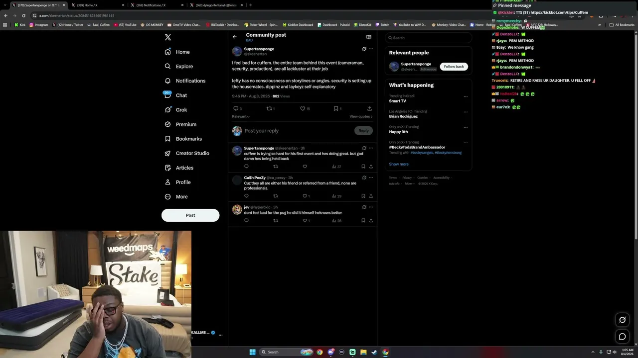Image resolution: width=638 pixels, height=358 pixels.
Task: Share Ca$h PeeZy's reply
Action: tap(371, 196)
